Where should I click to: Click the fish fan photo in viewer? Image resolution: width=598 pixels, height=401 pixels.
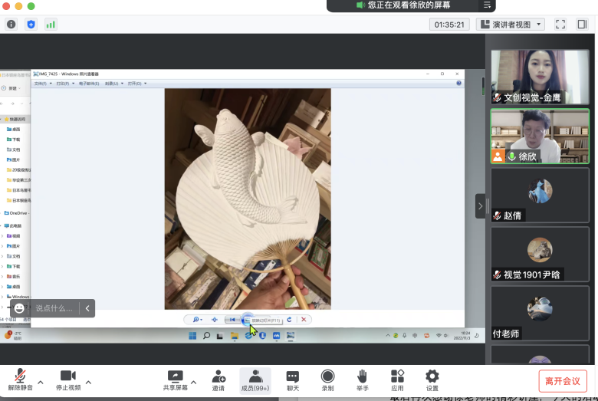pos(248,199)
